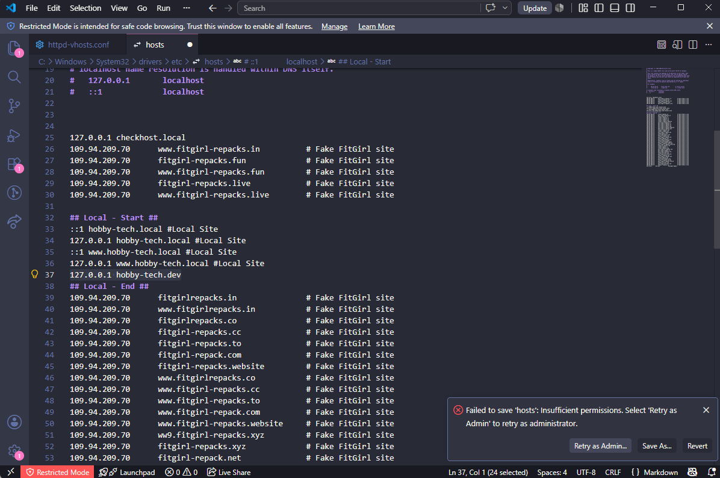Click Retry as Admin... button
The image size is (720, 478).
600,446
